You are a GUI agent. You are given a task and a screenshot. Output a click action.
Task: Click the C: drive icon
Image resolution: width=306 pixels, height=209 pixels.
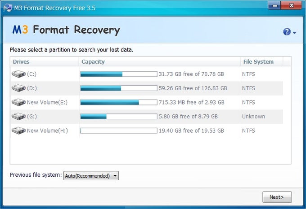(18, 74)
